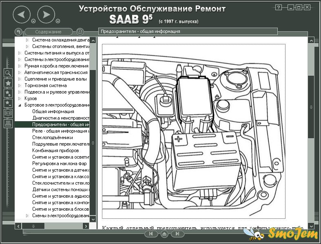The image size is (321, 244).
Task: Jump to the next page button
Action: [x=177, y=234]
